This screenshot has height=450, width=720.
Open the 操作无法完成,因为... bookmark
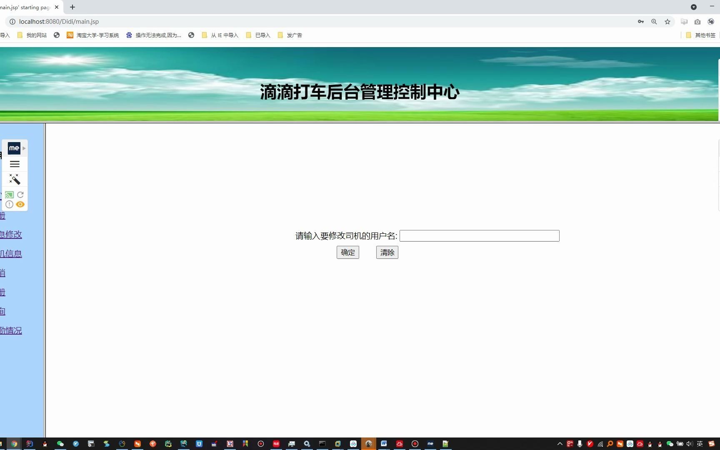click(x=154, y=35)
